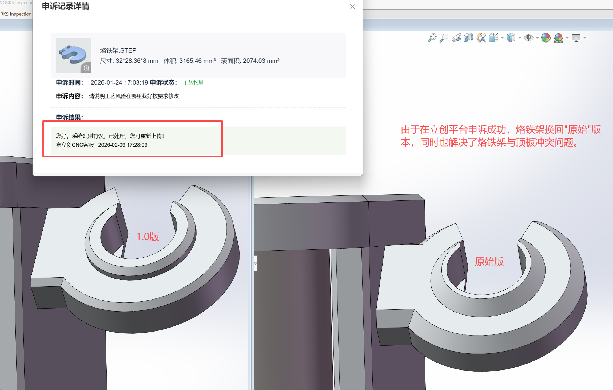Screen dimensions: 613x390
Task: Click the magnifier on the model thumbnail
Action: 86,68
